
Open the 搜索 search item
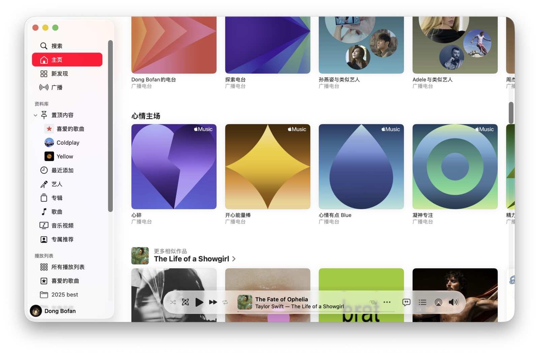tap(57, 46)
